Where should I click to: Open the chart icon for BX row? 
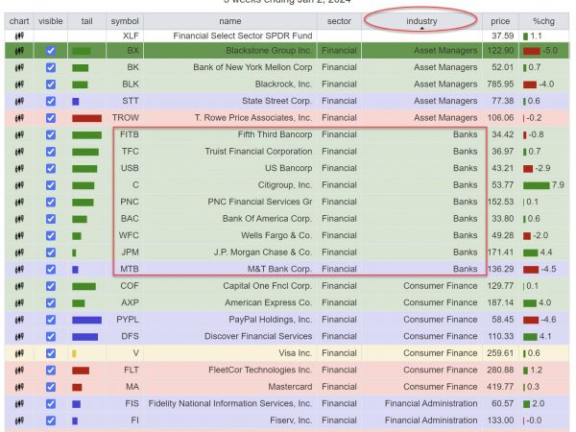19,51
